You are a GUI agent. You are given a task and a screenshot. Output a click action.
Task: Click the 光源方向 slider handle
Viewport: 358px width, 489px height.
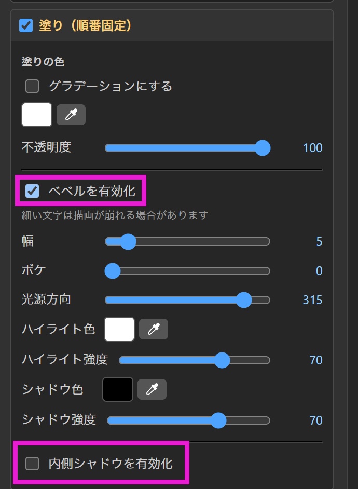244,300
